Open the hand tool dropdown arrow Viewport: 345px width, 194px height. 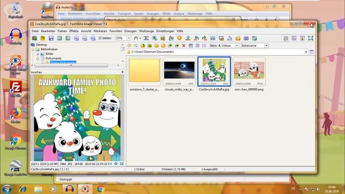tap(140, 38)
